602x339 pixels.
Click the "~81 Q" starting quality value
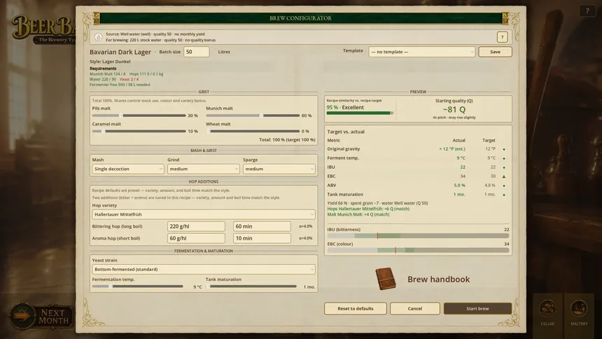(x=454, y=109)
